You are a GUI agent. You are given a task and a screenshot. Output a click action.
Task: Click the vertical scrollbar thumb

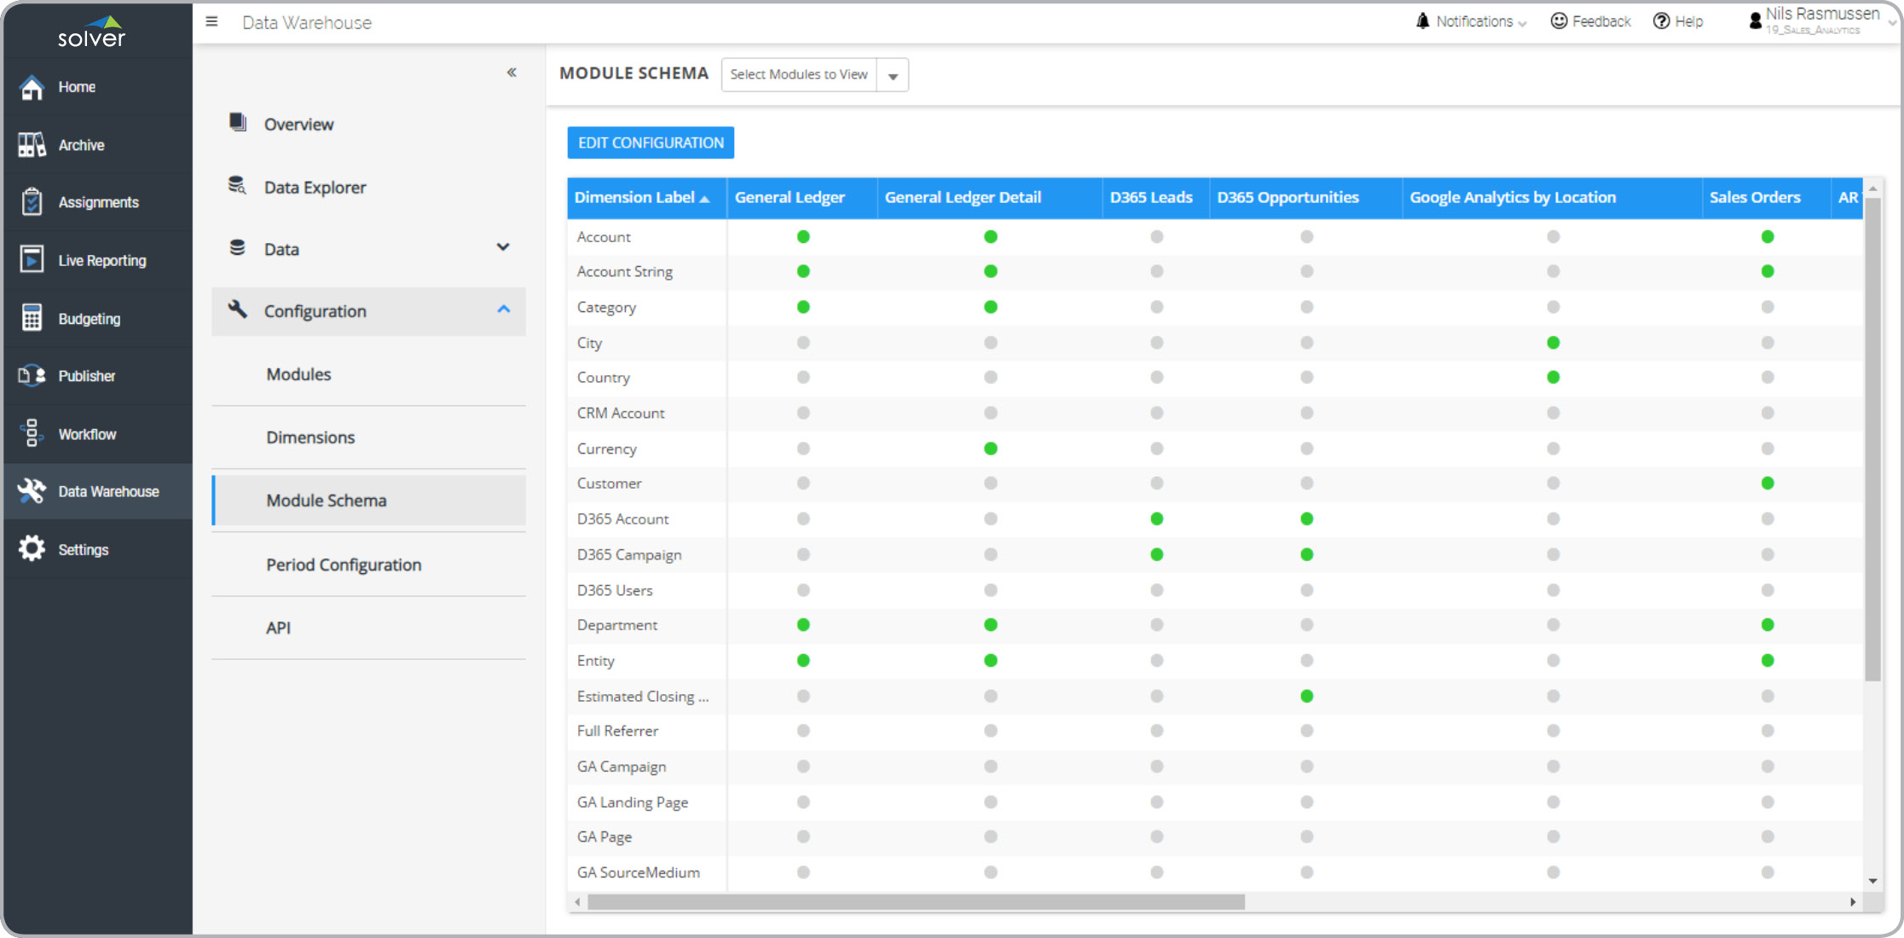pos(1872,440)
